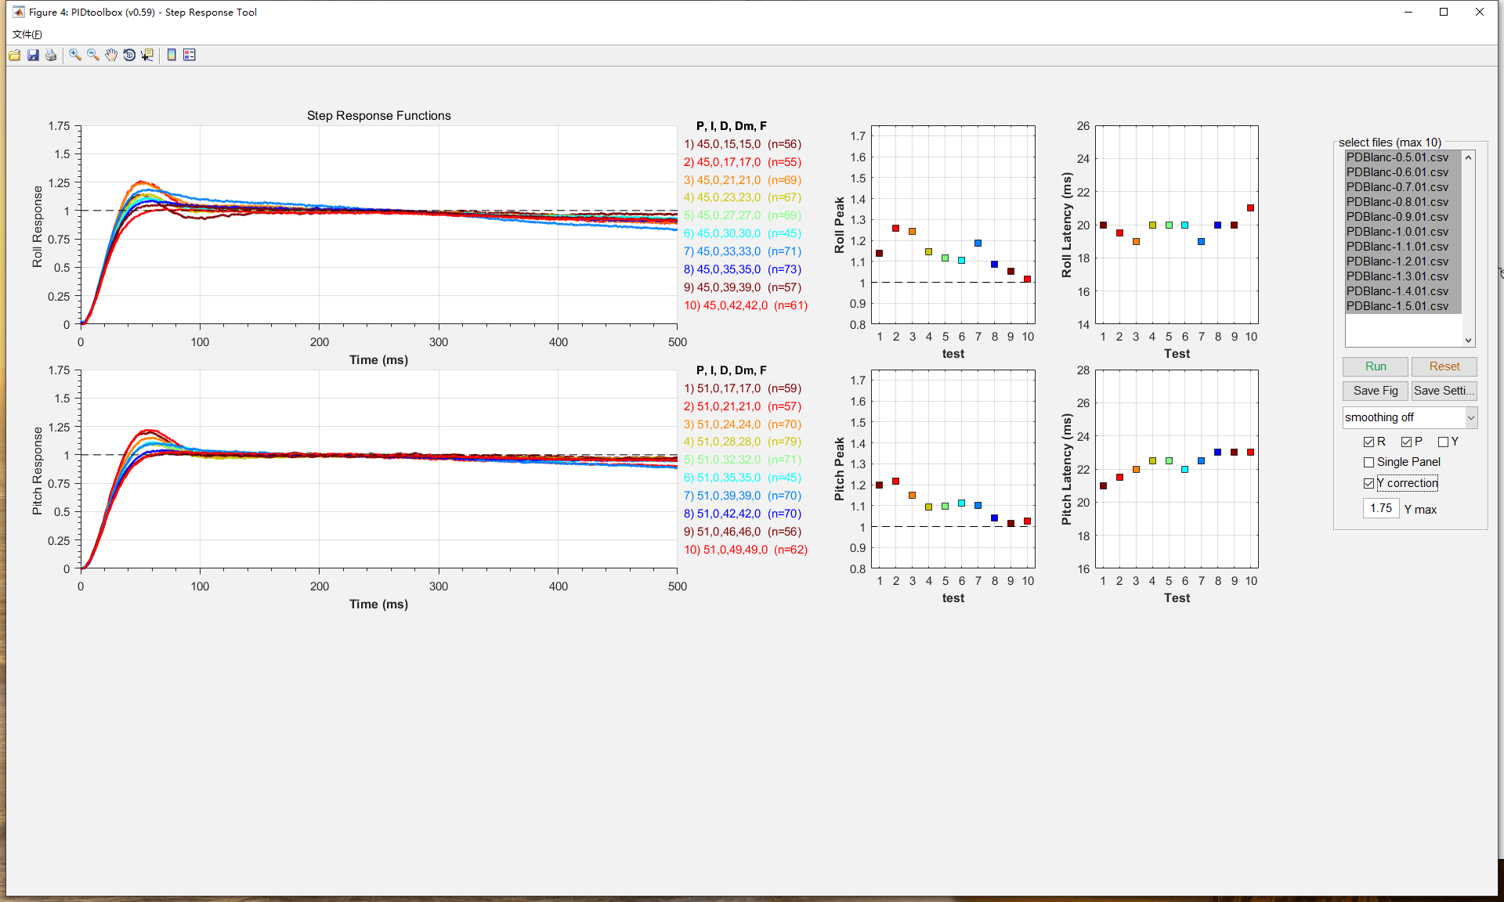Activate the Data Cursor tool

[147, 55]
